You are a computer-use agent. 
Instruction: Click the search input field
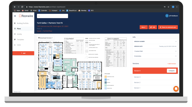point(53,16)
